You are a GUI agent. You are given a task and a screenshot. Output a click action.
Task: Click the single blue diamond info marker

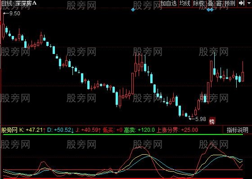point(133,10)
